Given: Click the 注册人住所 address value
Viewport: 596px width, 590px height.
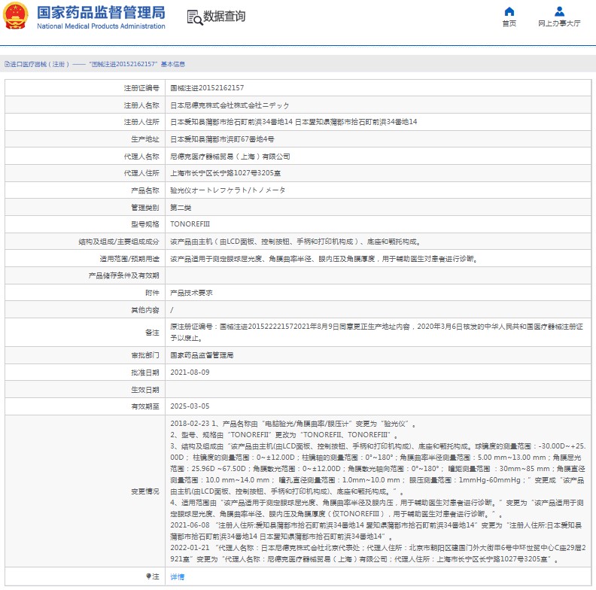Looking at the screenshot, I should (x=293, y=122).
